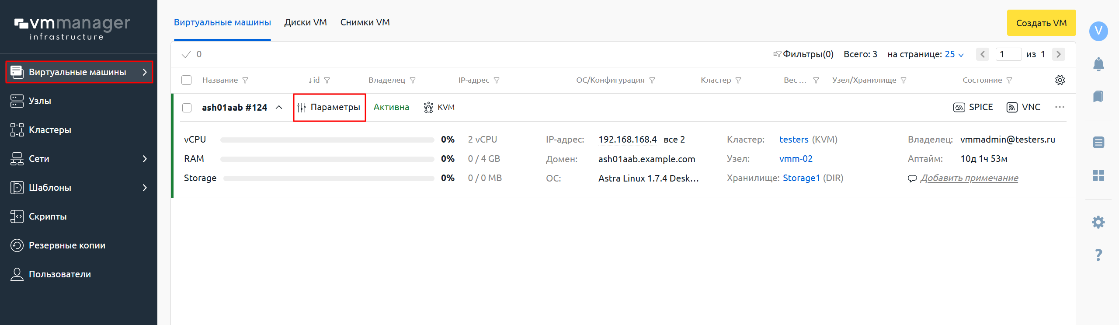
Task: Click the vCPU usage progress bar
Action: pyautogui.click(x=327, y=140)
